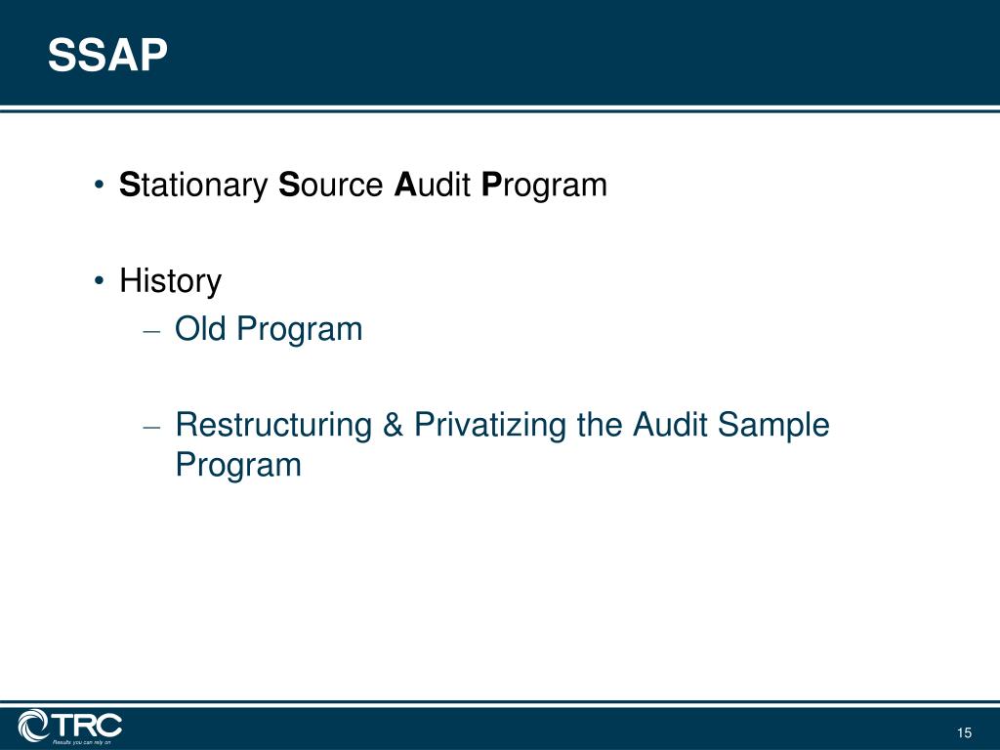Click the tagline under the TRC logo
The image size is (1000, 750).
click(82, 742)
